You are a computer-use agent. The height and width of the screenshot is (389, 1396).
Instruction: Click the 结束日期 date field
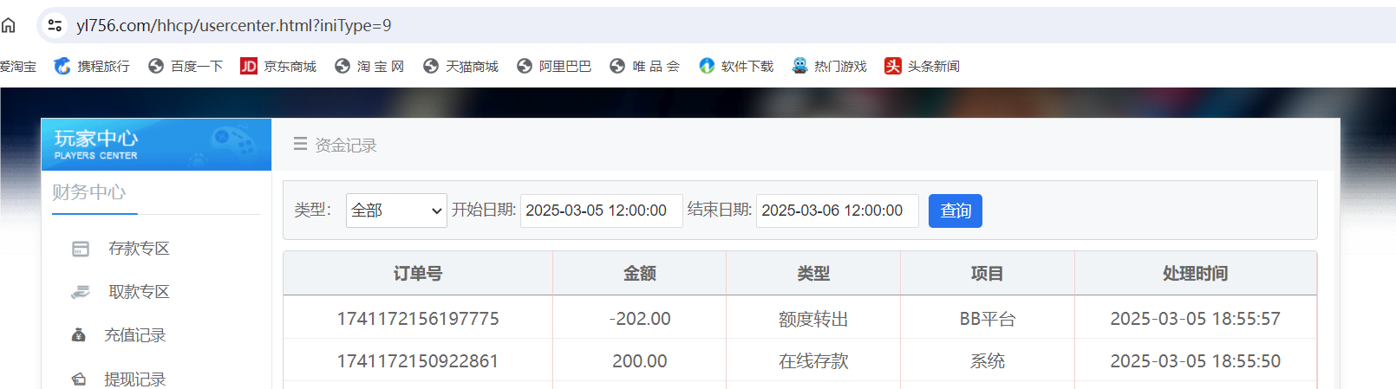point(838,211)
